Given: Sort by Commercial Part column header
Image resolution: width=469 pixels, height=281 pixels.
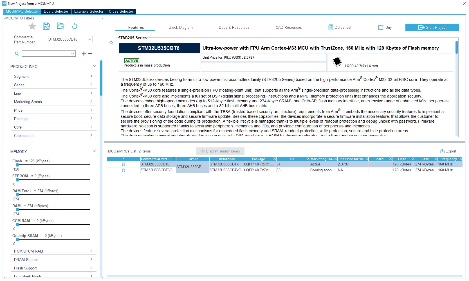Looking at the screenshot, I should click(158, 159).
